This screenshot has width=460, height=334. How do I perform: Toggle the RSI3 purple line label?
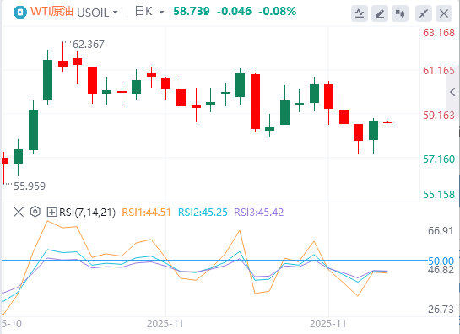click(x=259, y=212)
